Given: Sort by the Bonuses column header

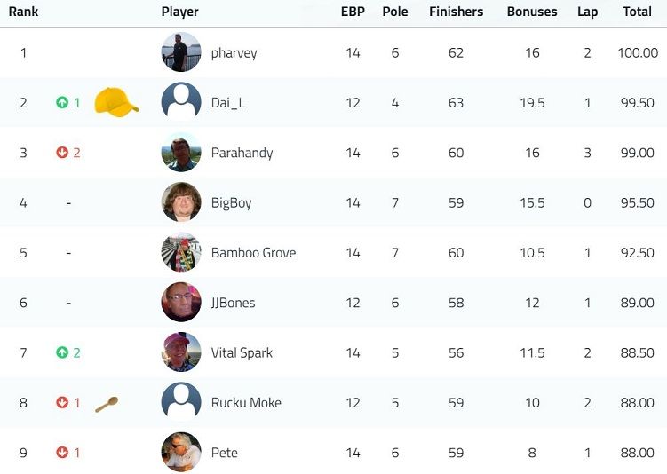Looking at the screenshot, I should point(532,12).
